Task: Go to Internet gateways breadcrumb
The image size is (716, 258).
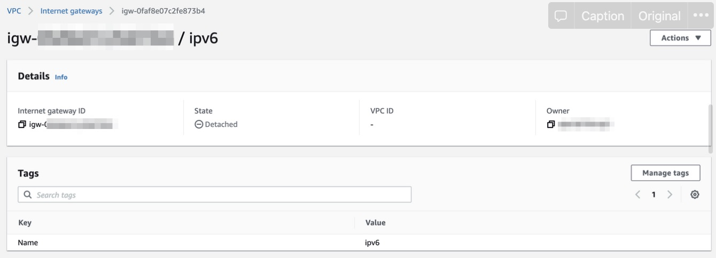Action: [x=71, y=11]
